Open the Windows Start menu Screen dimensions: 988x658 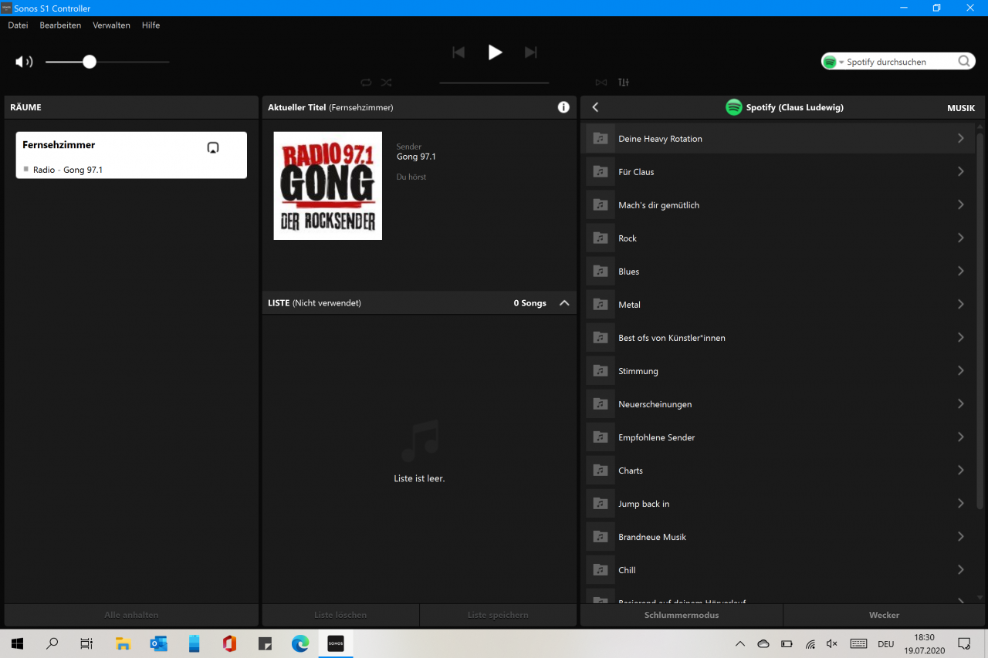coord(17,643)
